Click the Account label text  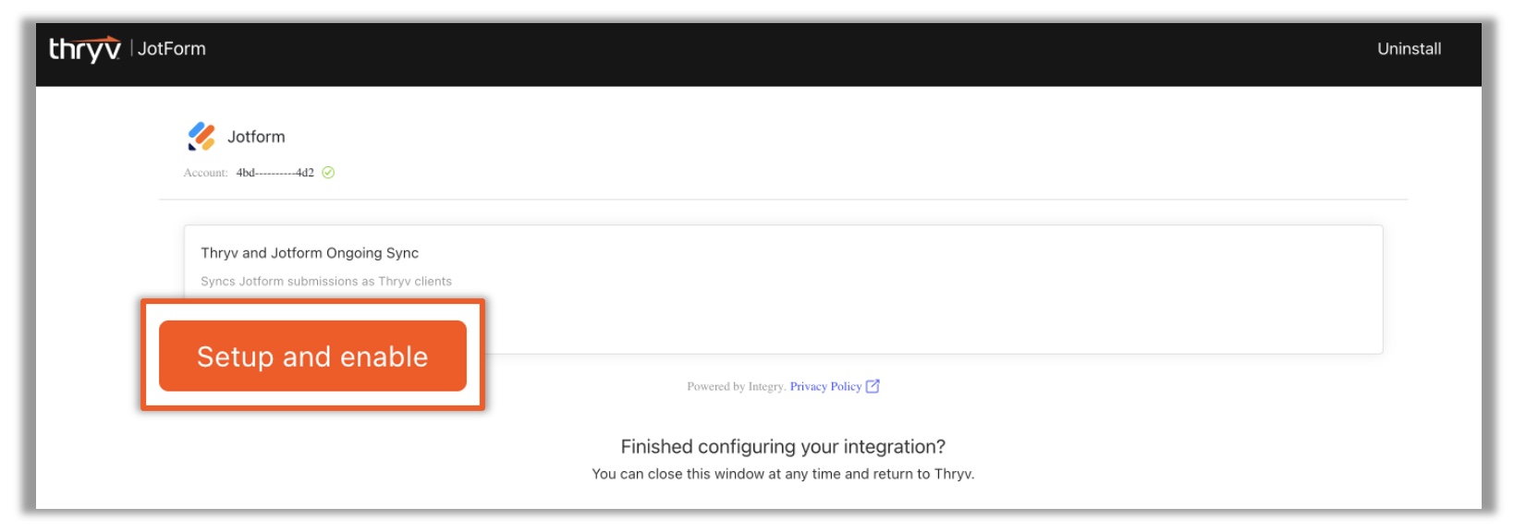coord(205,173)
